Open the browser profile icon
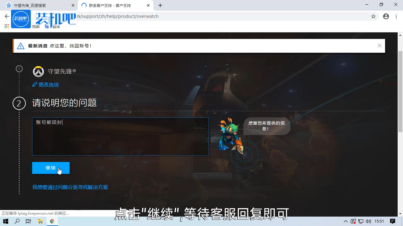 [386, 16]
